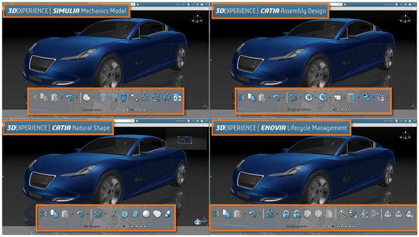Image resolution: width=419 pixels, height=237 pixels.
Task: Click the Copy icon in Natural Shape toolbar
Action: [54, 214]
